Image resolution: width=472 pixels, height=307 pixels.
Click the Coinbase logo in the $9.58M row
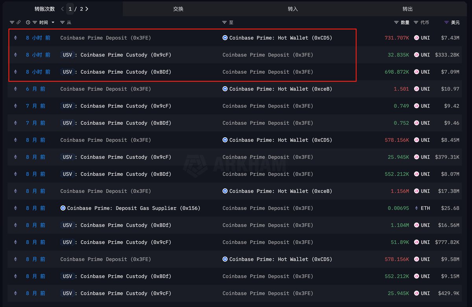(x=225, y=259)
